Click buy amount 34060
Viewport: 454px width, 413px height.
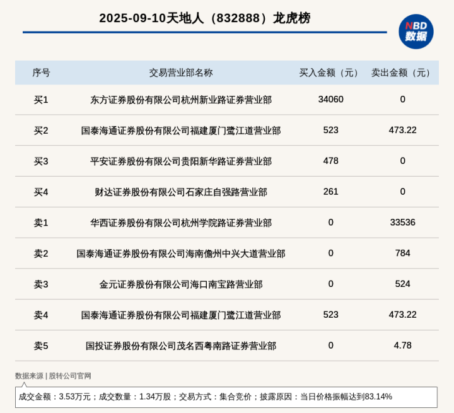[330, 100]
